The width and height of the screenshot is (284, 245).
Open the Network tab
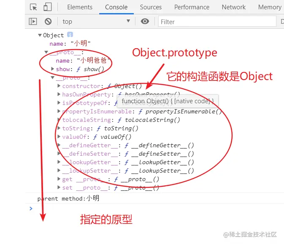pos(234,7)
